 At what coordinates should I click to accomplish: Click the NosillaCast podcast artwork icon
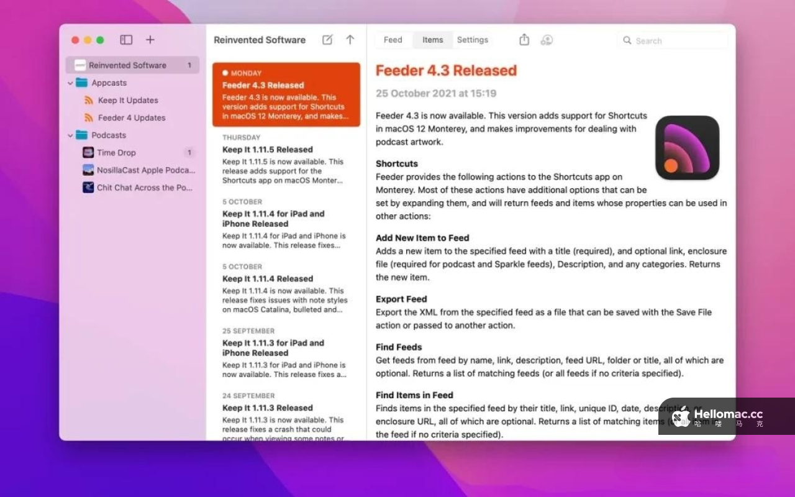(x=88, y=170)
